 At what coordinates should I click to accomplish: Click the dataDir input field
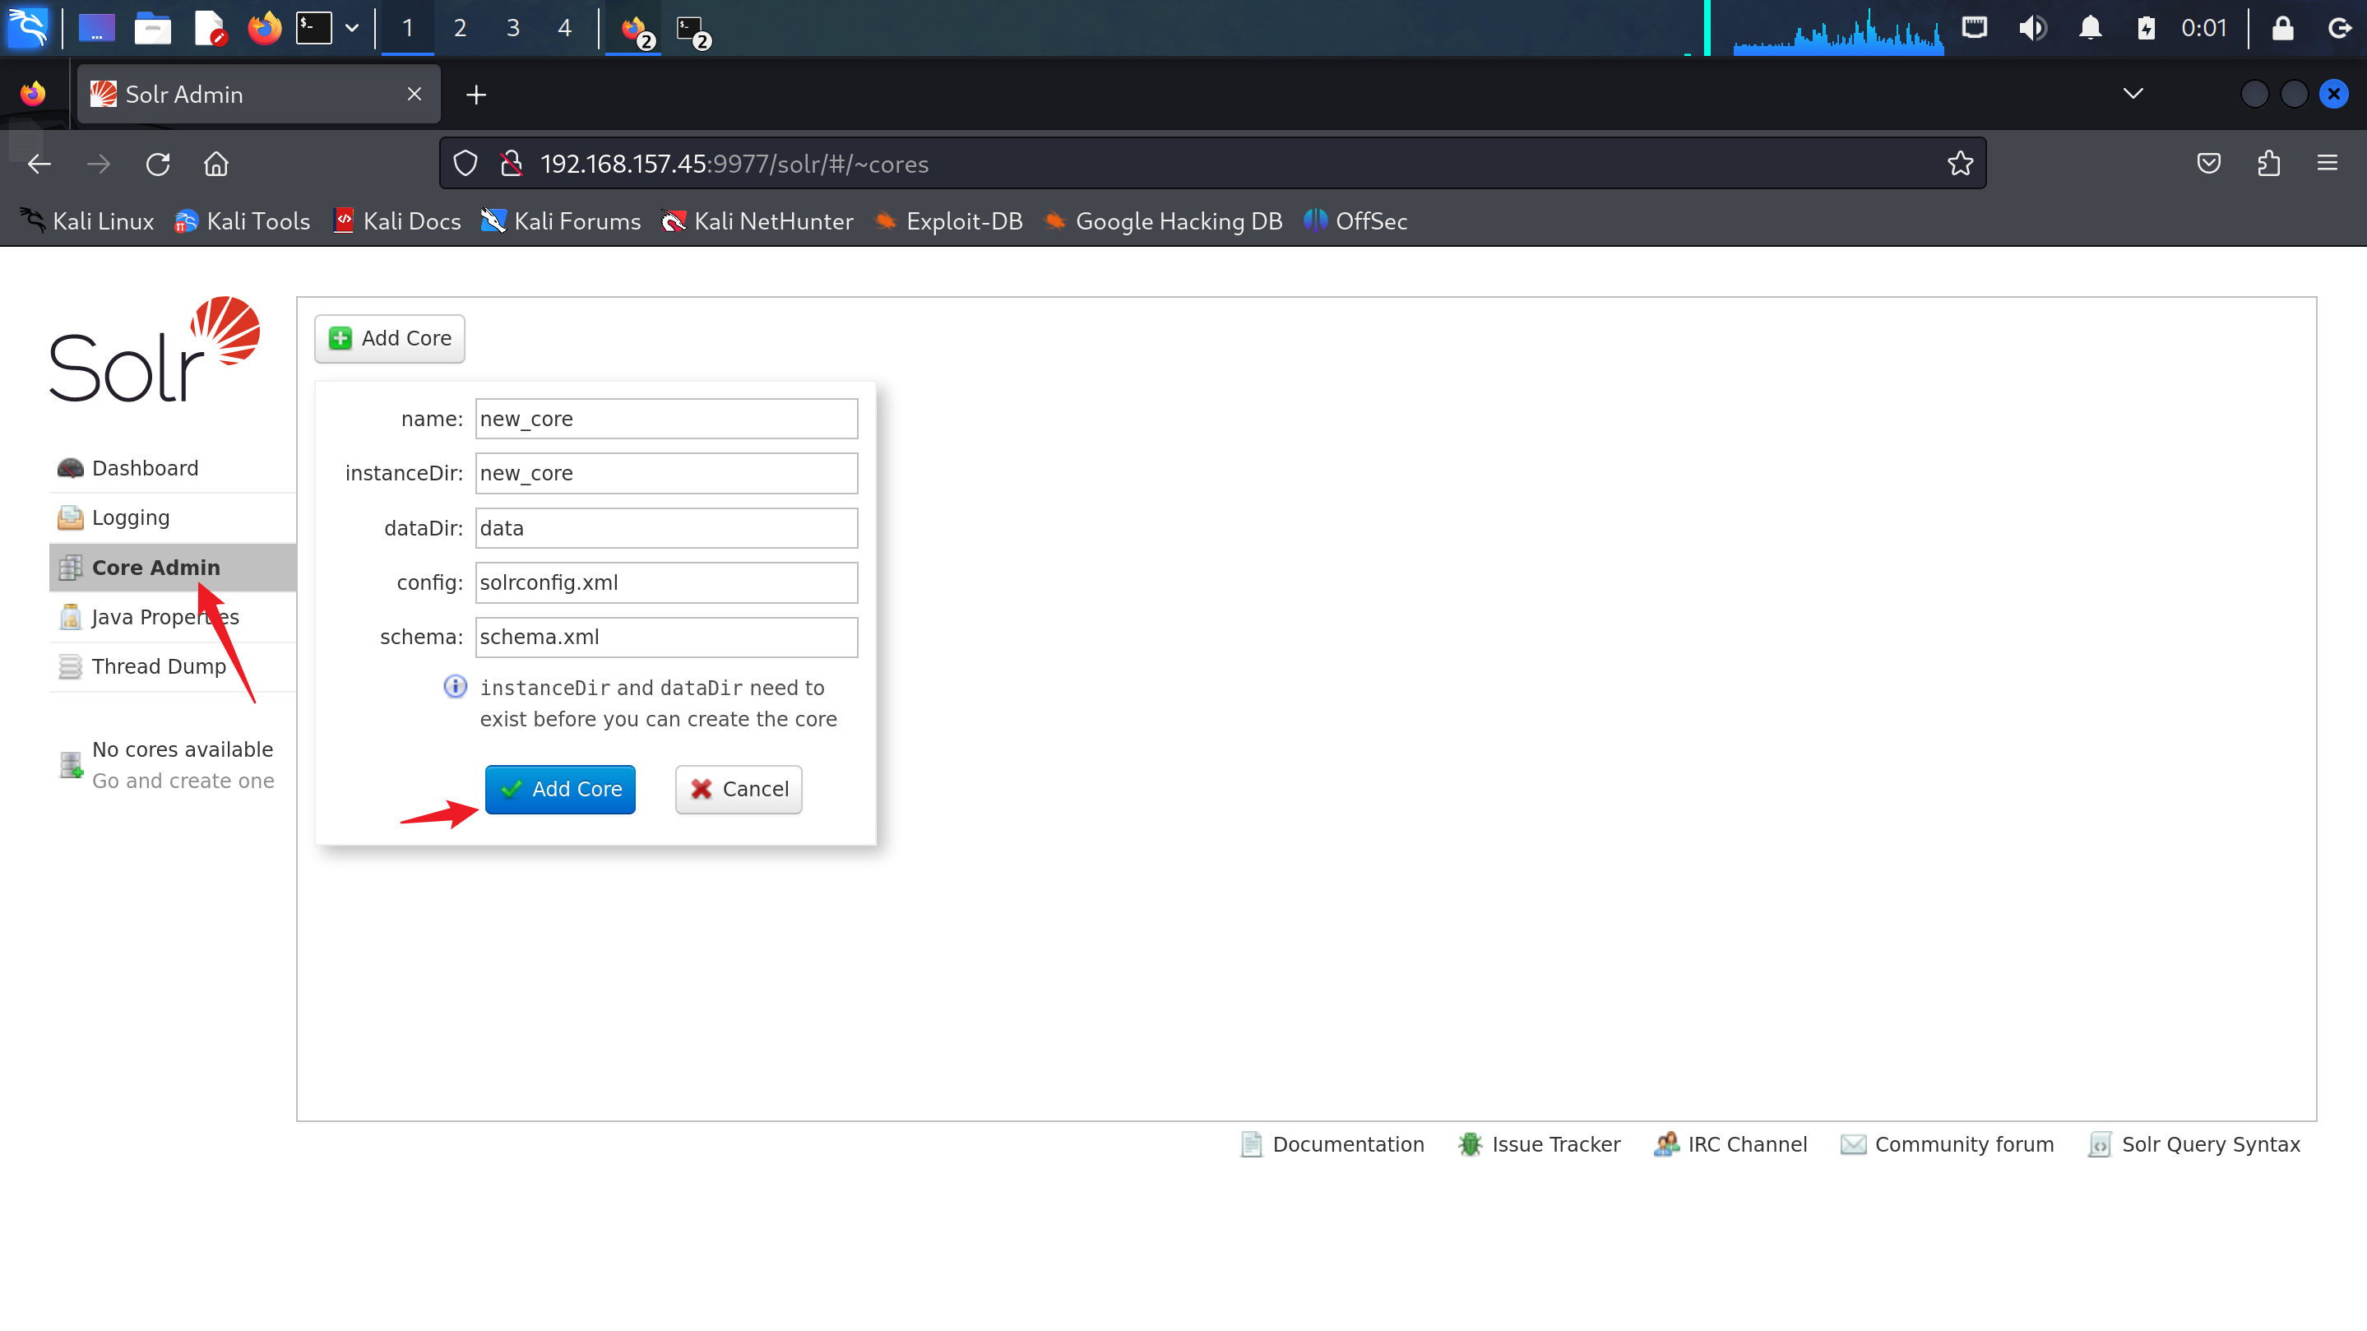click(665, 527)
